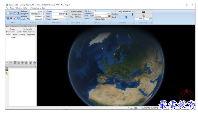
Task: Click the Longitude input field
Action: 36,14
